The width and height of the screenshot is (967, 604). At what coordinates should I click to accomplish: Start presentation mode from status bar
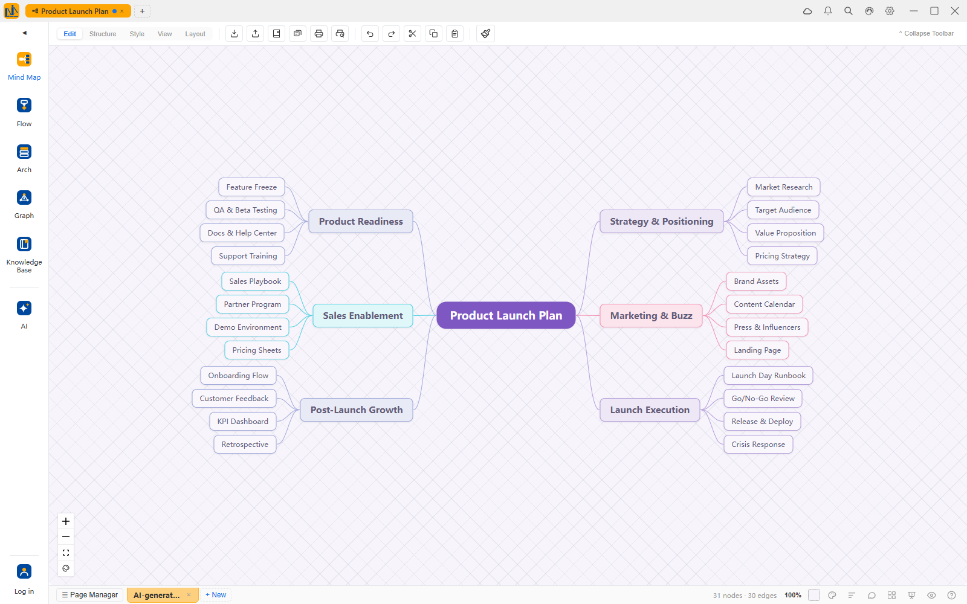pyautogui.click(x=911, y=595)
